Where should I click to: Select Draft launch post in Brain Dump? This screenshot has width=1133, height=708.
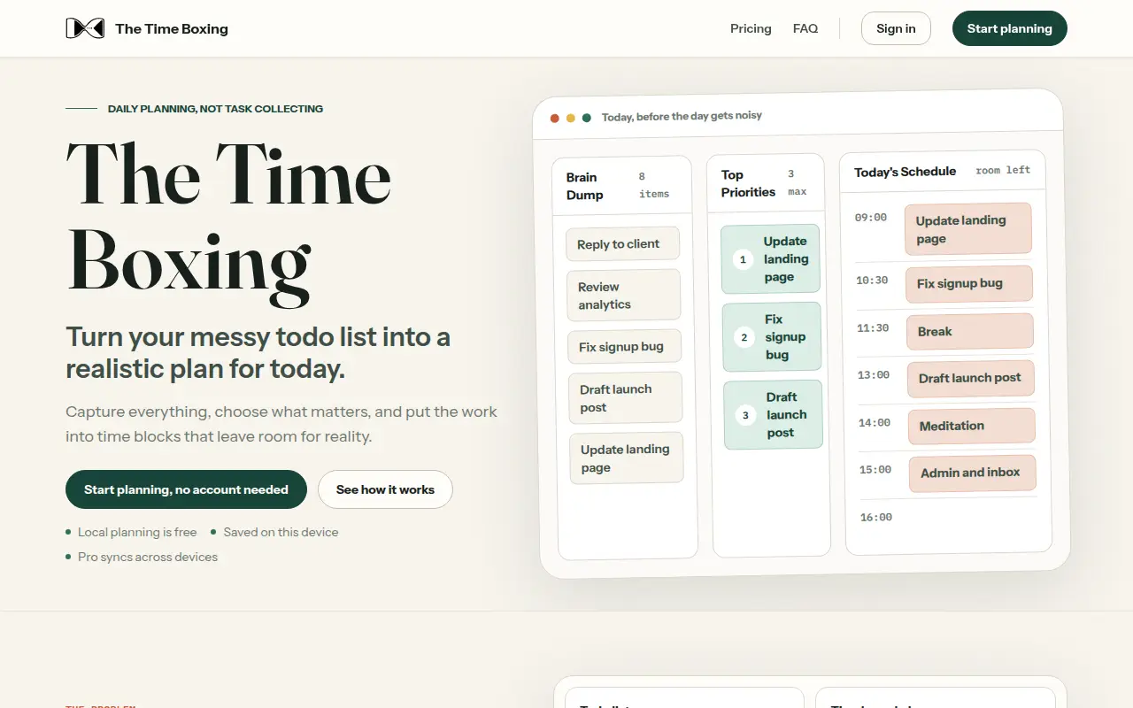coord(625,397)
